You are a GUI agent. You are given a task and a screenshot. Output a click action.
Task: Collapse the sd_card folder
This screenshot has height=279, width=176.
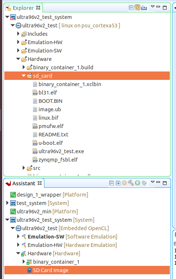click(24, 75)
